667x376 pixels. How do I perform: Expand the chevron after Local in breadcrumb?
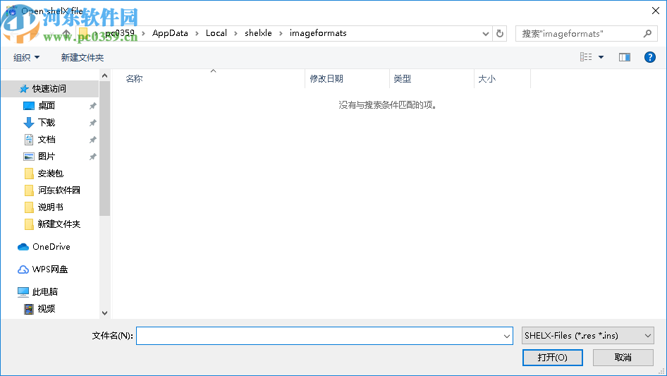[235, 34]
